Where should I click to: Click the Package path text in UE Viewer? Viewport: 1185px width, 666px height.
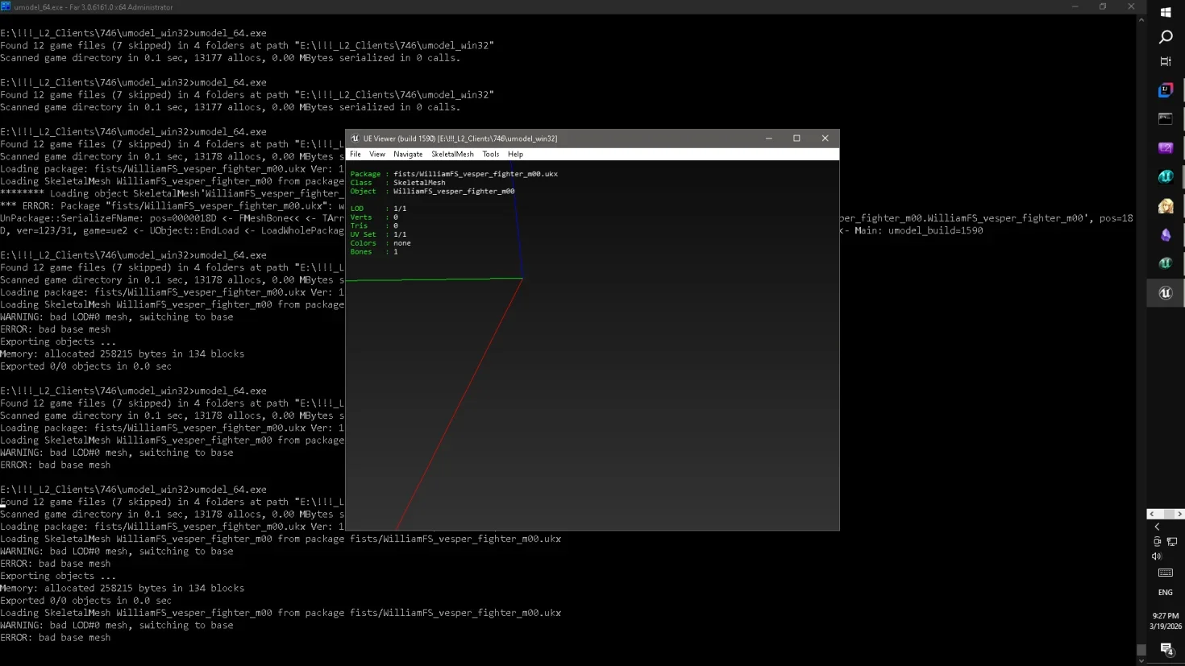pyautogui.click(x=476, y=174)
